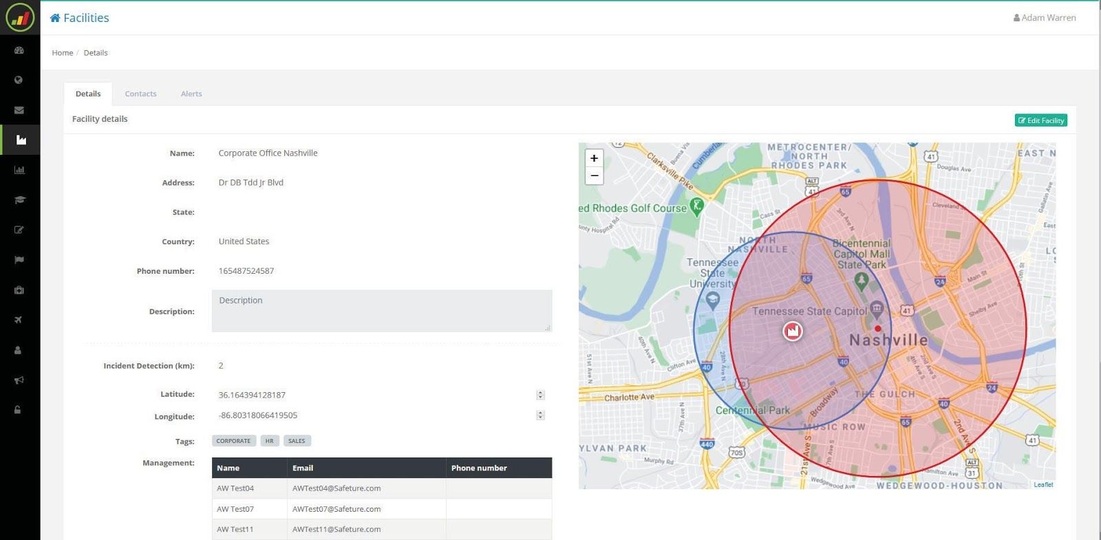Click the phone number 165487524587
1101x540 pixels.
click(x=246, y=271)
